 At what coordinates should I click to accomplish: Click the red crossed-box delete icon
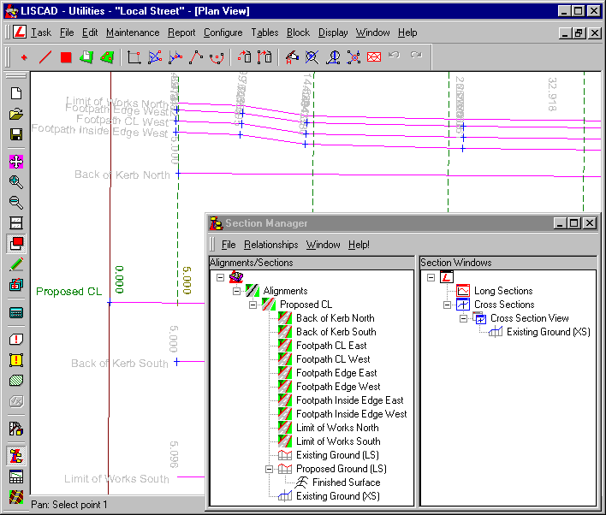(x=374, y=57)
